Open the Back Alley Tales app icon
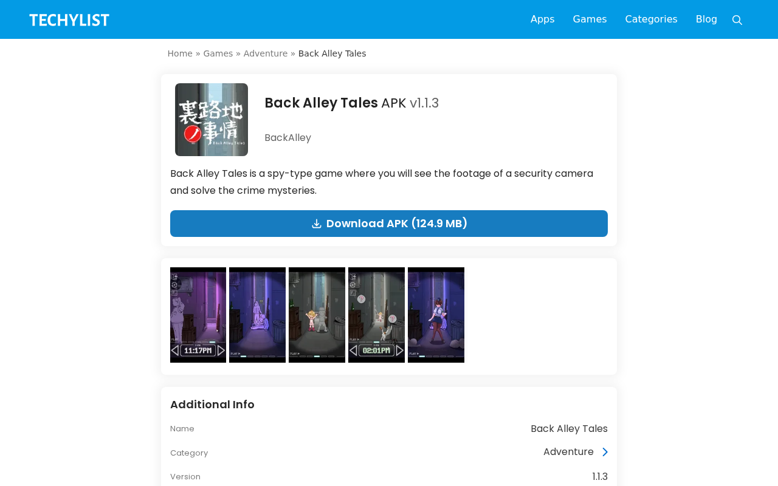Viewport: 778px width, 486px height. pyautogui.click(x=212, y=120)
